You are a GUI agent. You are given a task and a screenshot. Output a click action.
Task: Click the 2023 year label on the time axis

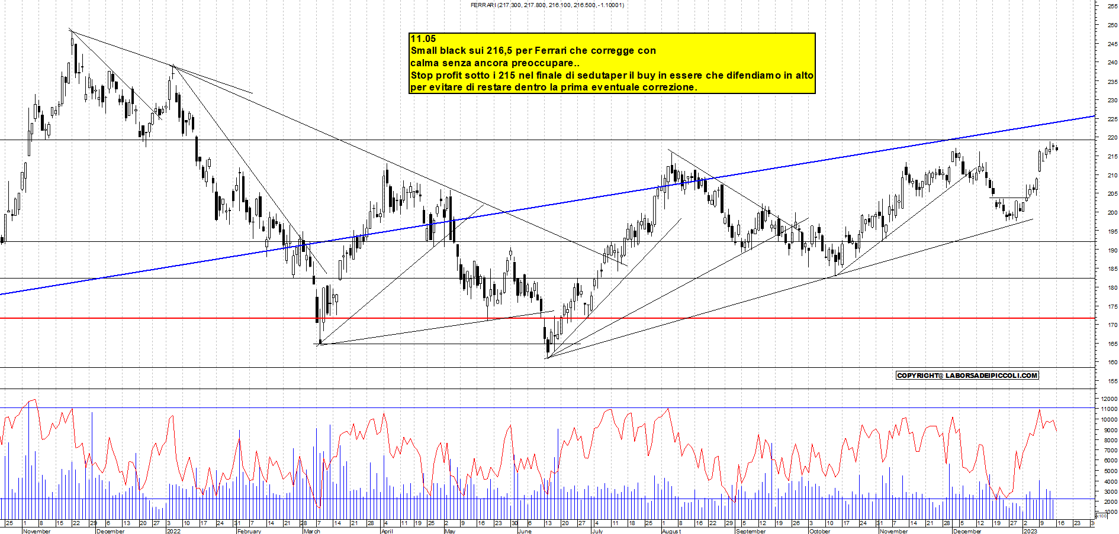coord(1031,531)
